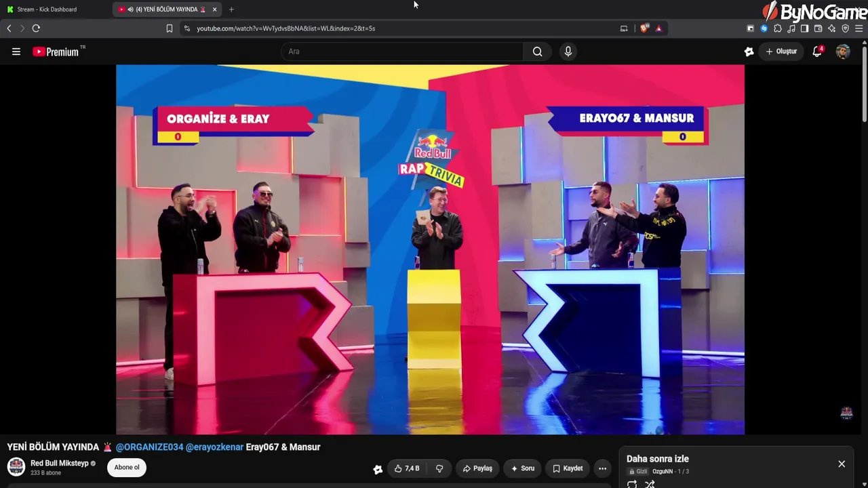Click the sparkle icon left of like button
Image resolution: width=868 pixels, height=488 pixels.
pyautogui.click(x=378, y=469)
